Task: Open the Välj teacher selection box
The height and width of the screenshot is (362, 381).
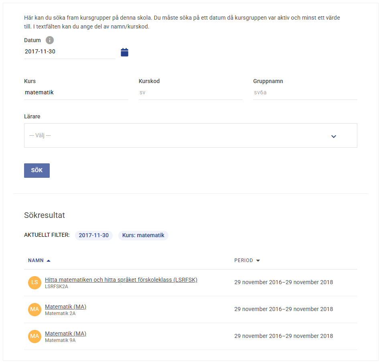Action: coord(190,135)
